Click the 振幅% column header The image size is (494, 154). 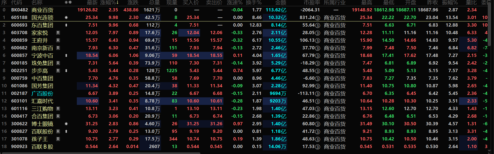coord(450,2)
